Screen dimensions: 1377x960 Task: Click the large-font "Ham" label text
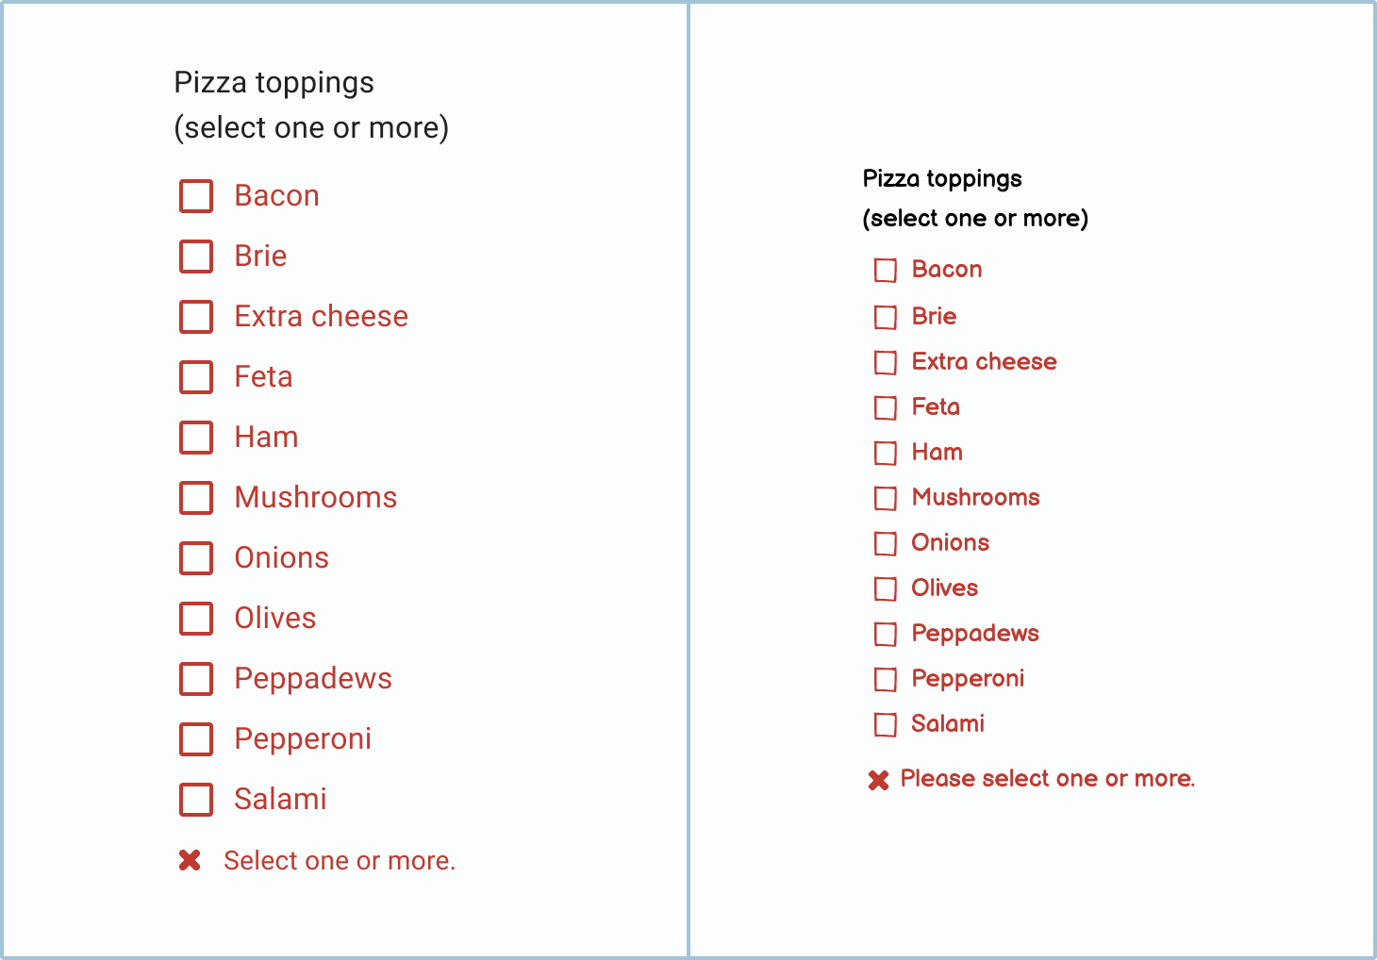click(x=266, y=438)
